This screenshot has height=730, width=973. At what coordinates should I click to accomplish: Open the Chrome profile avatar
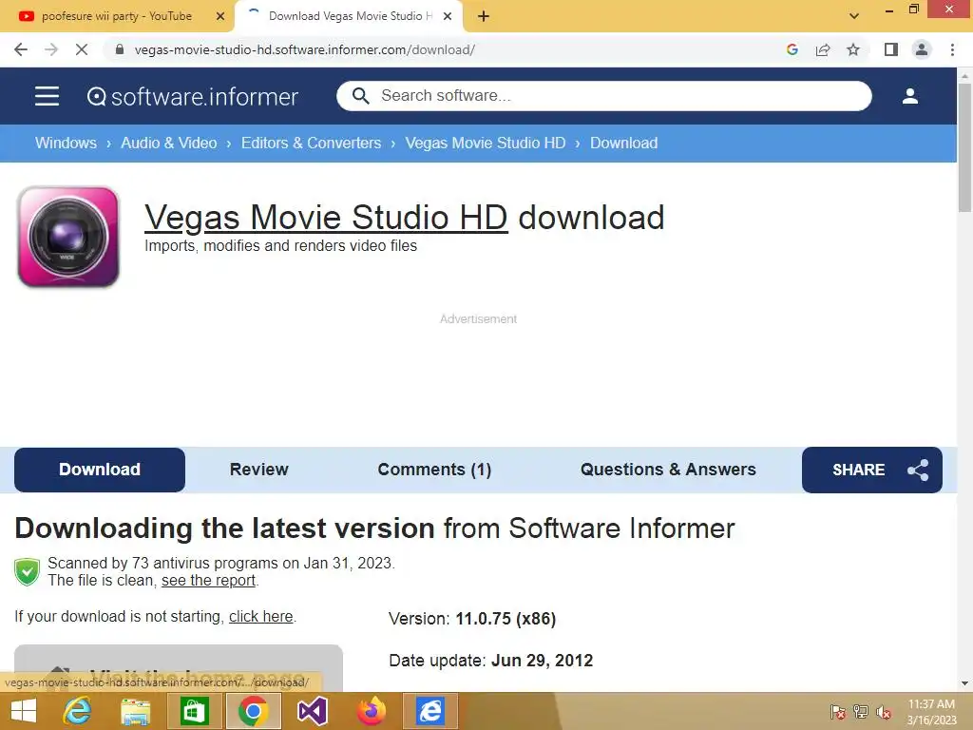(922, 49)
